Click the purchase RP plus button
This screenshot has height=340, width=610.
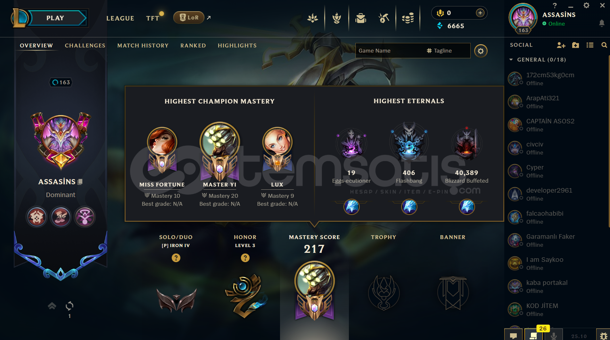[x=480, y=13]
